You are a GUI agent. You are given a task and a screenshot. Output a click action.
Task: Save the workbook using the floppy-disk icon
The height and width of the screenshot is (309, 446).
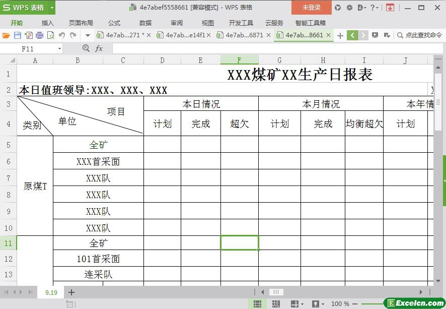tap(17, 35)
